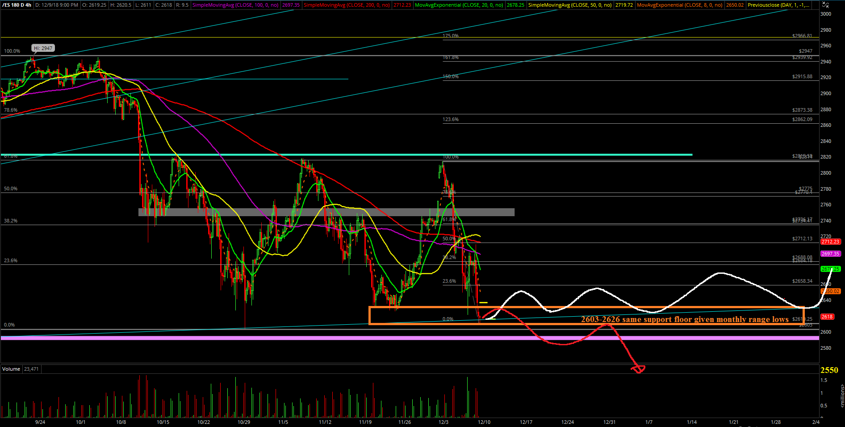Click header value 2678.25 beside EMA 20 label
This screenshot has width=845, height=427.
[515, 5]
